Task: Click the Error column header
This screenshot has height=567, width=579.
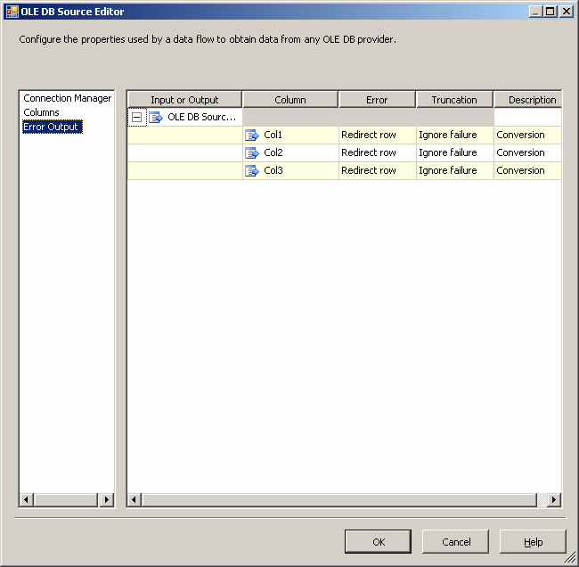Action: point(377,100)
